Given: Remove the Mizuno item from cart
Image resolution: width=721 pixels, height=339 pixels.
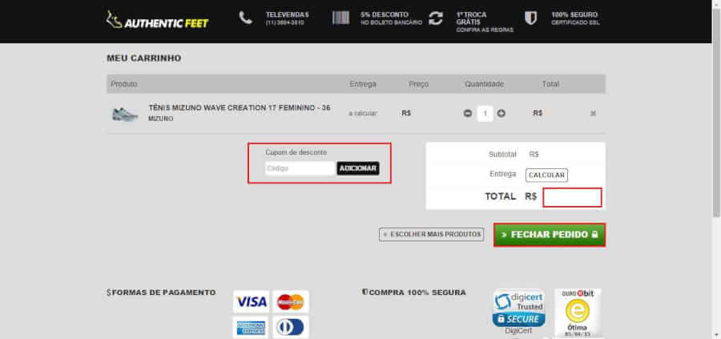Looking at the screenshot, I should pyautogui.click(x=593, y=114).
